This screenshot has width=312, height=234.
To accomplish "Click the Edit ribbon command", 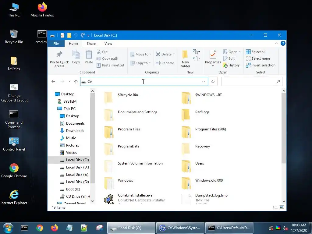I will point(229,58).
